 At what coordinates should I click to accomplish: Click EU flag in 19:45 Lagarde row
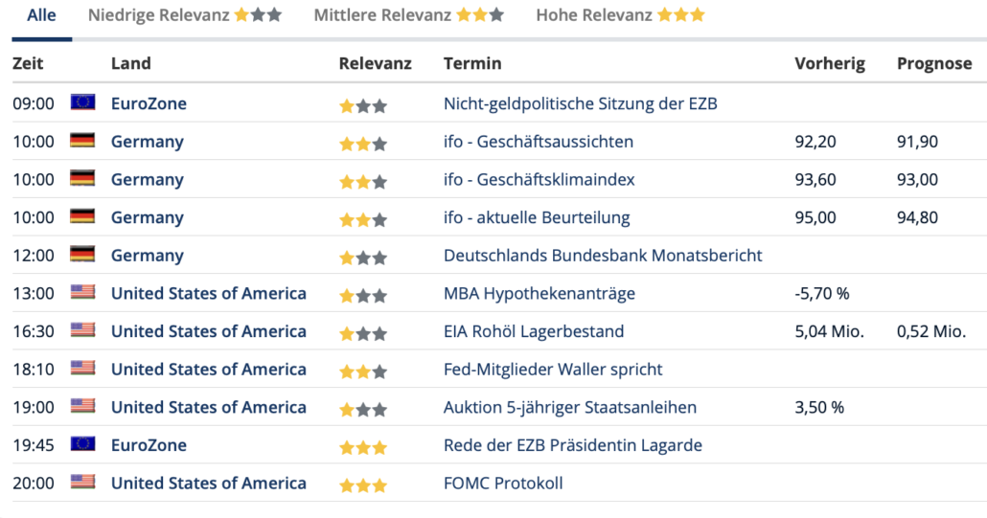pyautogui.click(x=82, y=444)
